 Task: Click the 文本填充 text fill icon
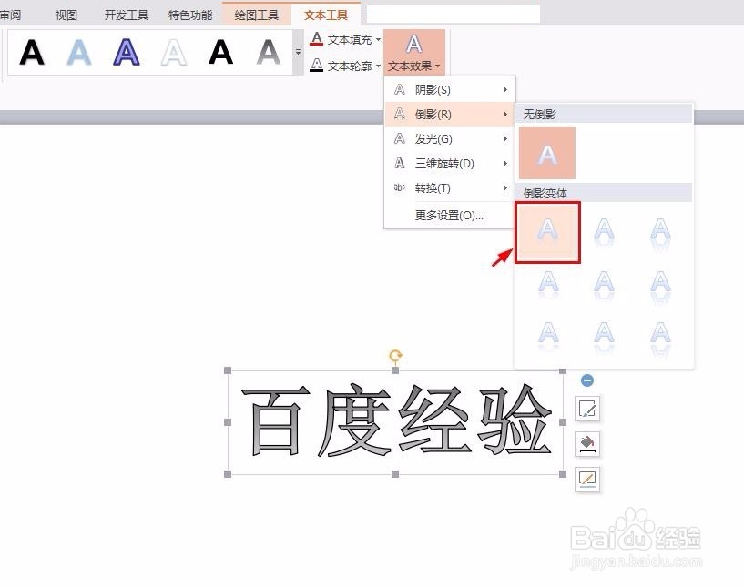coord(317,39)
